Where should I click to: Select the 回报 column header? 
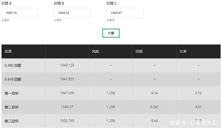point(139,51)
